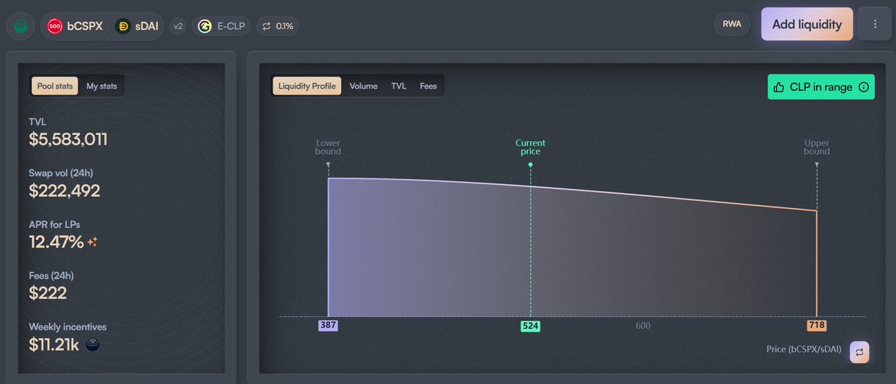Click the Price (bCSPX/sDAI) axis label
This screenshot has height=384, width=896.
click(x=804, y=349)
